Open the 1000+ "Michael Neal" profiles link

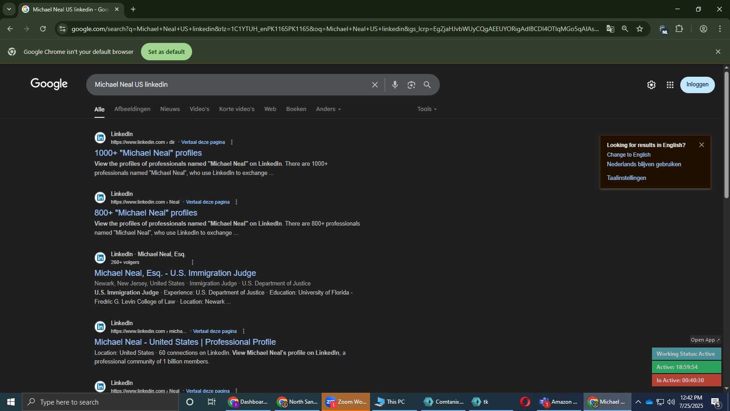tap(148, 153)
